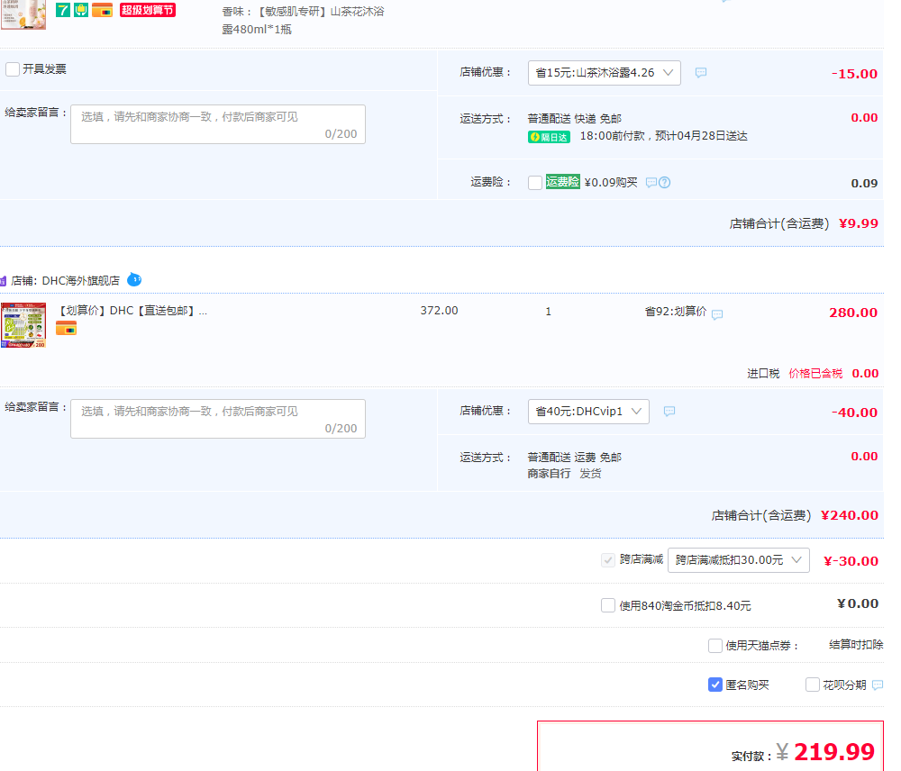
Task: Click the 价格已含税 tax-included link
Action: [815, 374]
